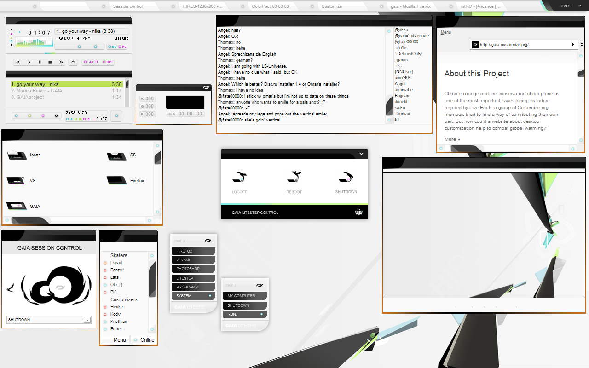Click the site icon beside the URL
589x368 pixels.
[475, 45]
